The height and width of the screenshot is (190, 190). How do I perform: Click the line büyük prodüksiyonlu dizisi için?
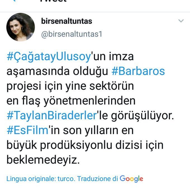click(85, 145)
